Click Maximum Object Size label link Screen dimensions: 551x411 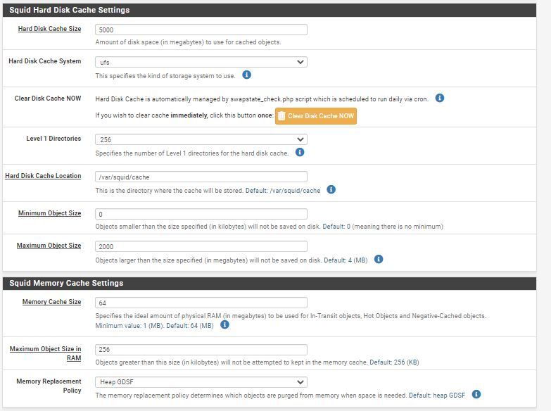coord(49,246)
